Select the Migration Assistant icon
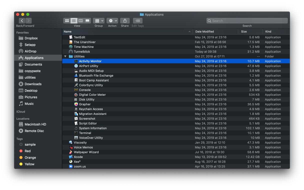The image size is (304, 190). [x=76, y=114]
